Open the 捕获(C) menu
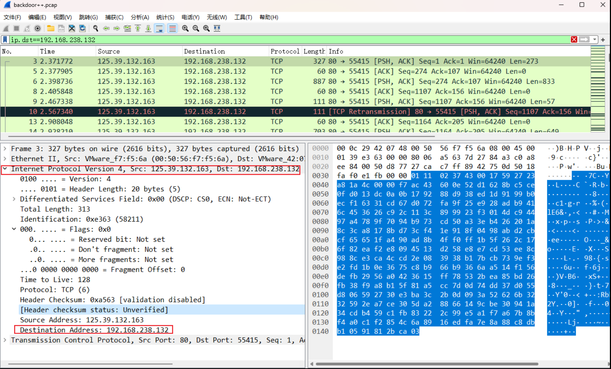 114,17
